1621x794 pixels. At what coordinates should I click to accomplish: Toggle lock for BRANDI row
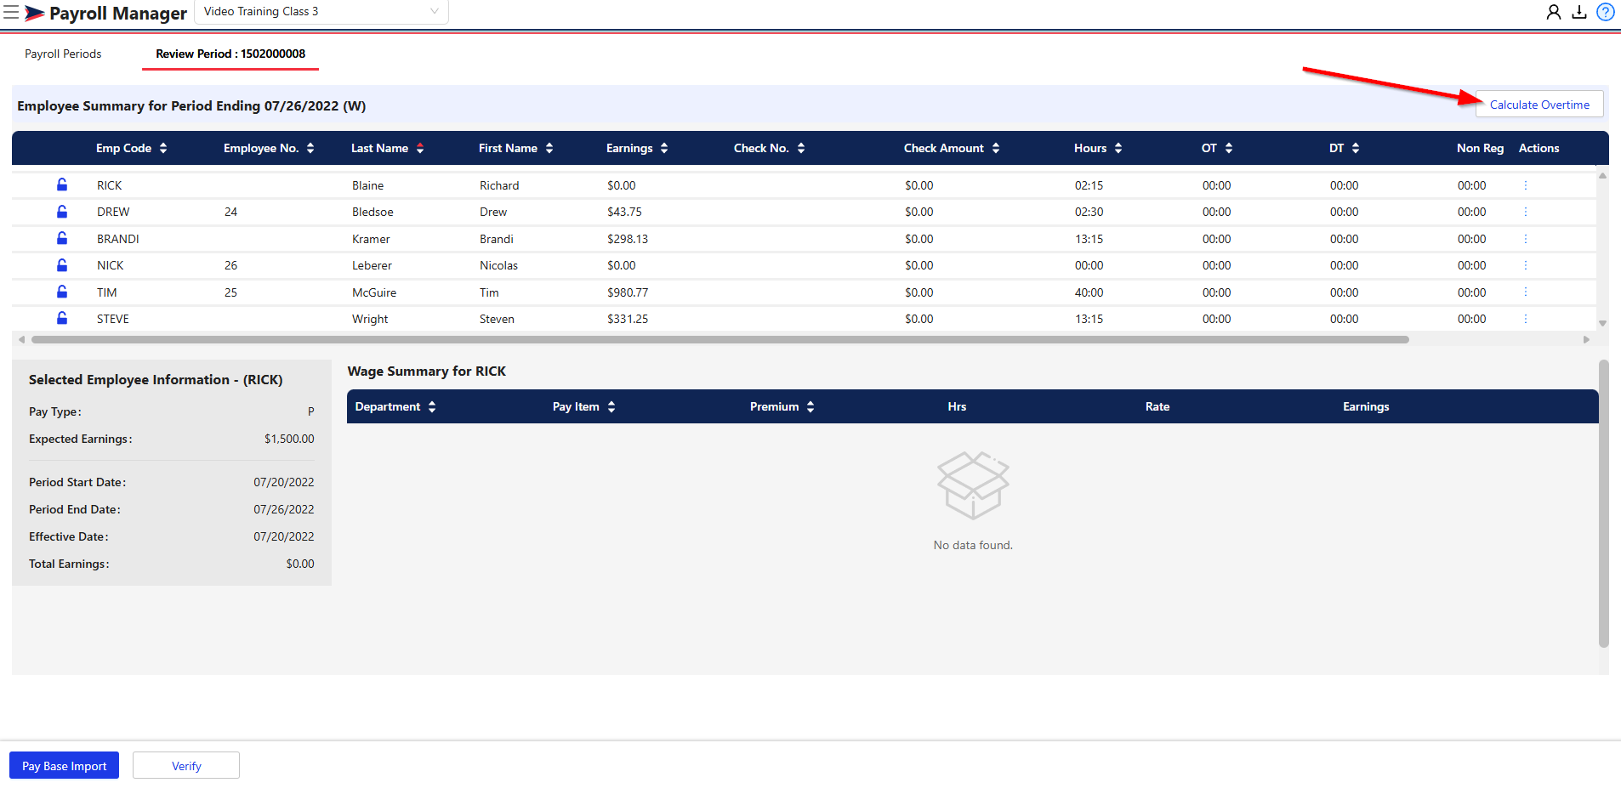point(62,238)
